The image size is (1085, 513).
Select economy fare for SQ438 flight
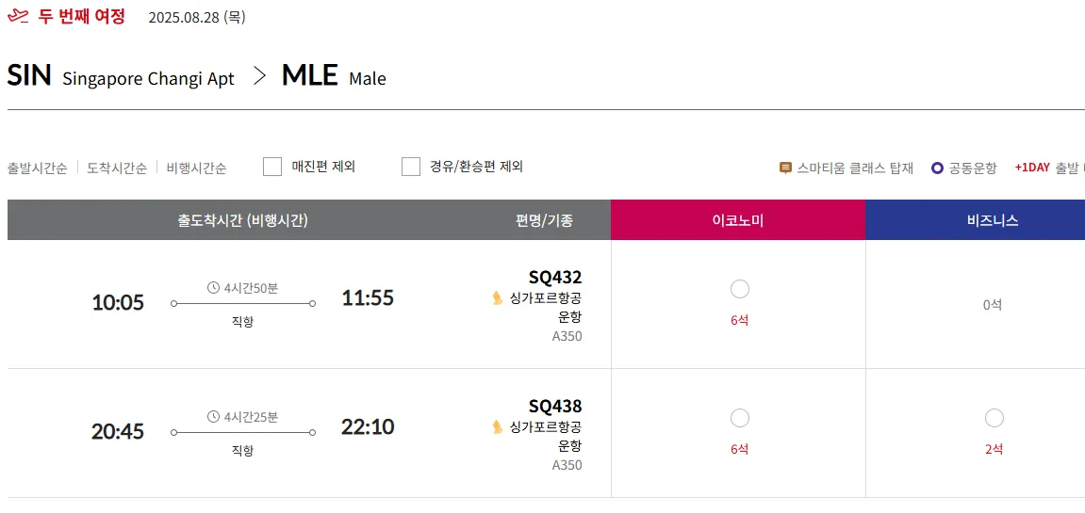[x=739, y=418]
